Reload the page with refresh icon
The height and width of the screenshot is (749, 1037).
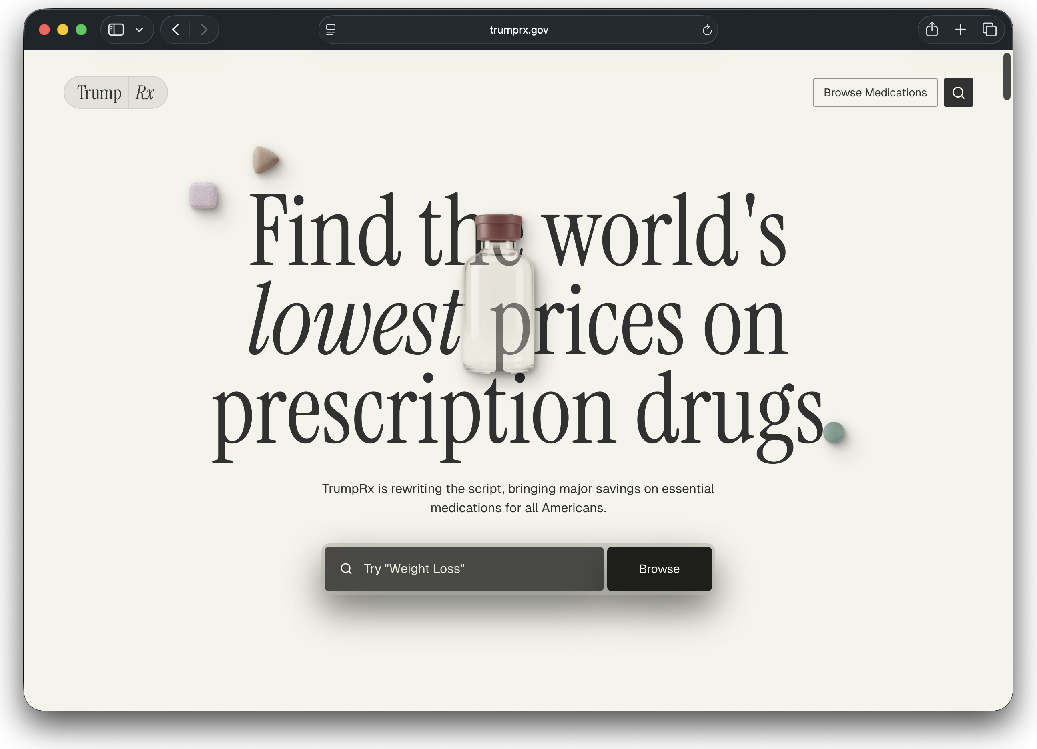point(707,30)
